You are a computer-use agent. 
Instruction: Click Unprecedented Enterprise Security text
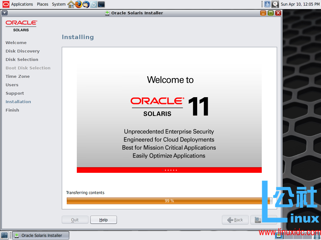point(169,132)
